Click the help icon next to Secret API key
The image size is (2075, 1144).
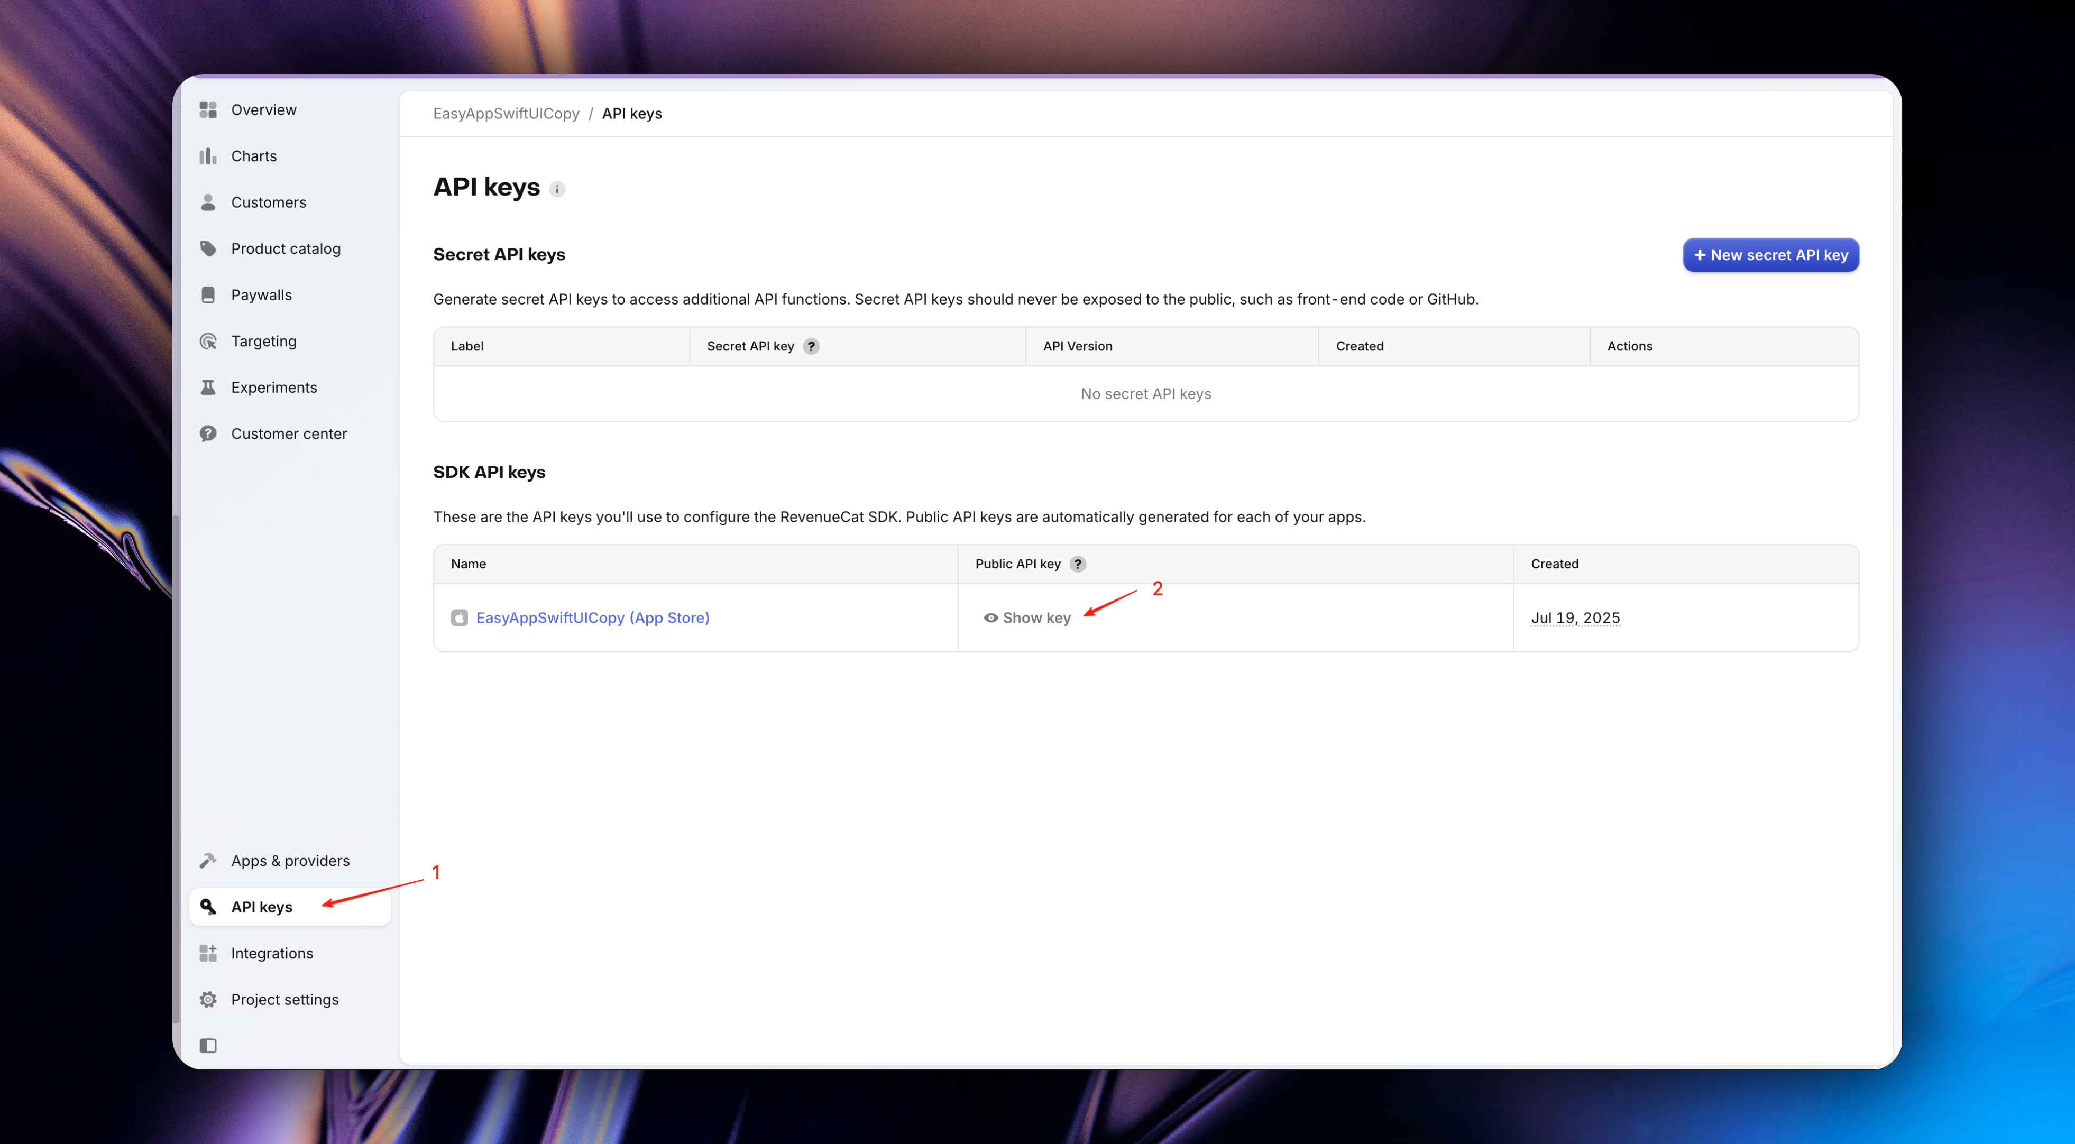(811, 346)
